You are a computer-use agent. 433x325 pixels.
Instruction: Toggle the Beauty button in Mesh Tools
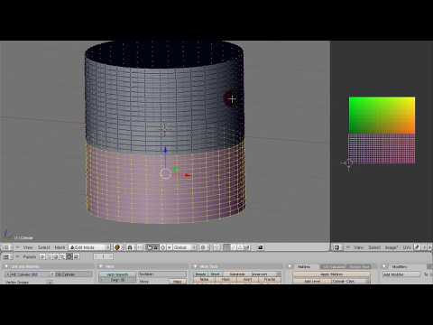pyautogui.click(x=201, y=274)
